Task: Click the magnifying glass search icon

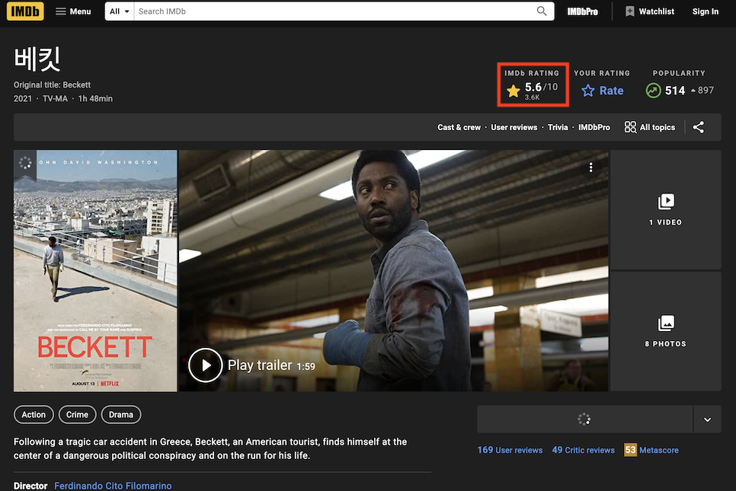Action: [x=542, y=11]
